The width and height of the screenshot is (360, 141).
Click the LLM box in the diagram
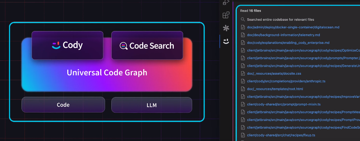[x=152, y=105]
